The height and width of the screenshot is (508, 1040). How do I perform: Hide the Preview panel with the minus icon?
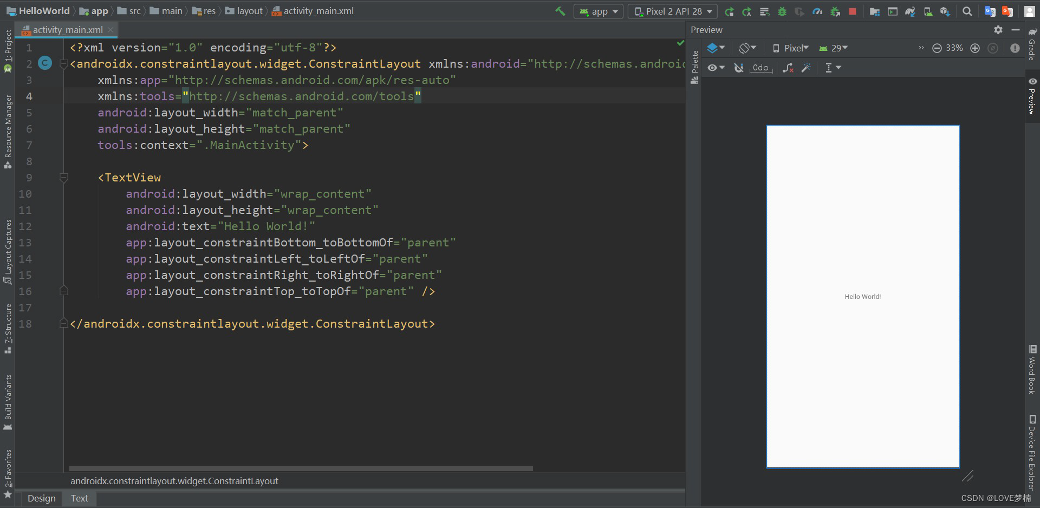(x=1016, y=30)
